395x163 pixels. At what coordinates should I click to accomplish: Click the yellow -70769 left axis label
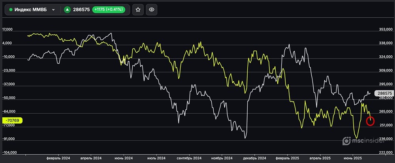tap(12, 120)
